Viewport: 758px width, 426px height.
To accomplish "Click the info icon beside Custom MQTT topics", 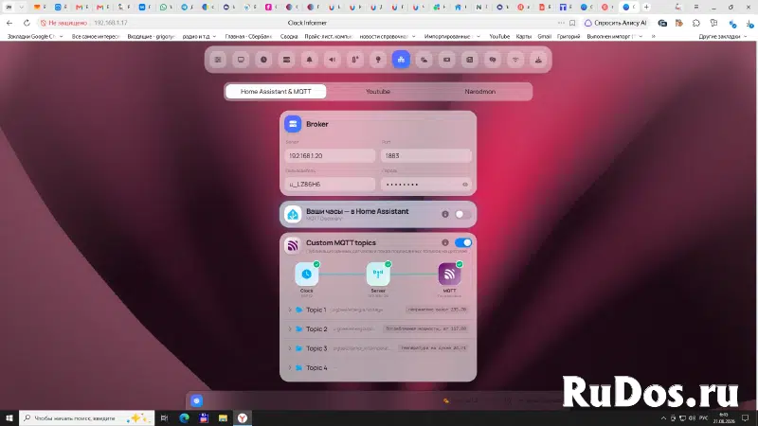I will click(x=444, y=242).
